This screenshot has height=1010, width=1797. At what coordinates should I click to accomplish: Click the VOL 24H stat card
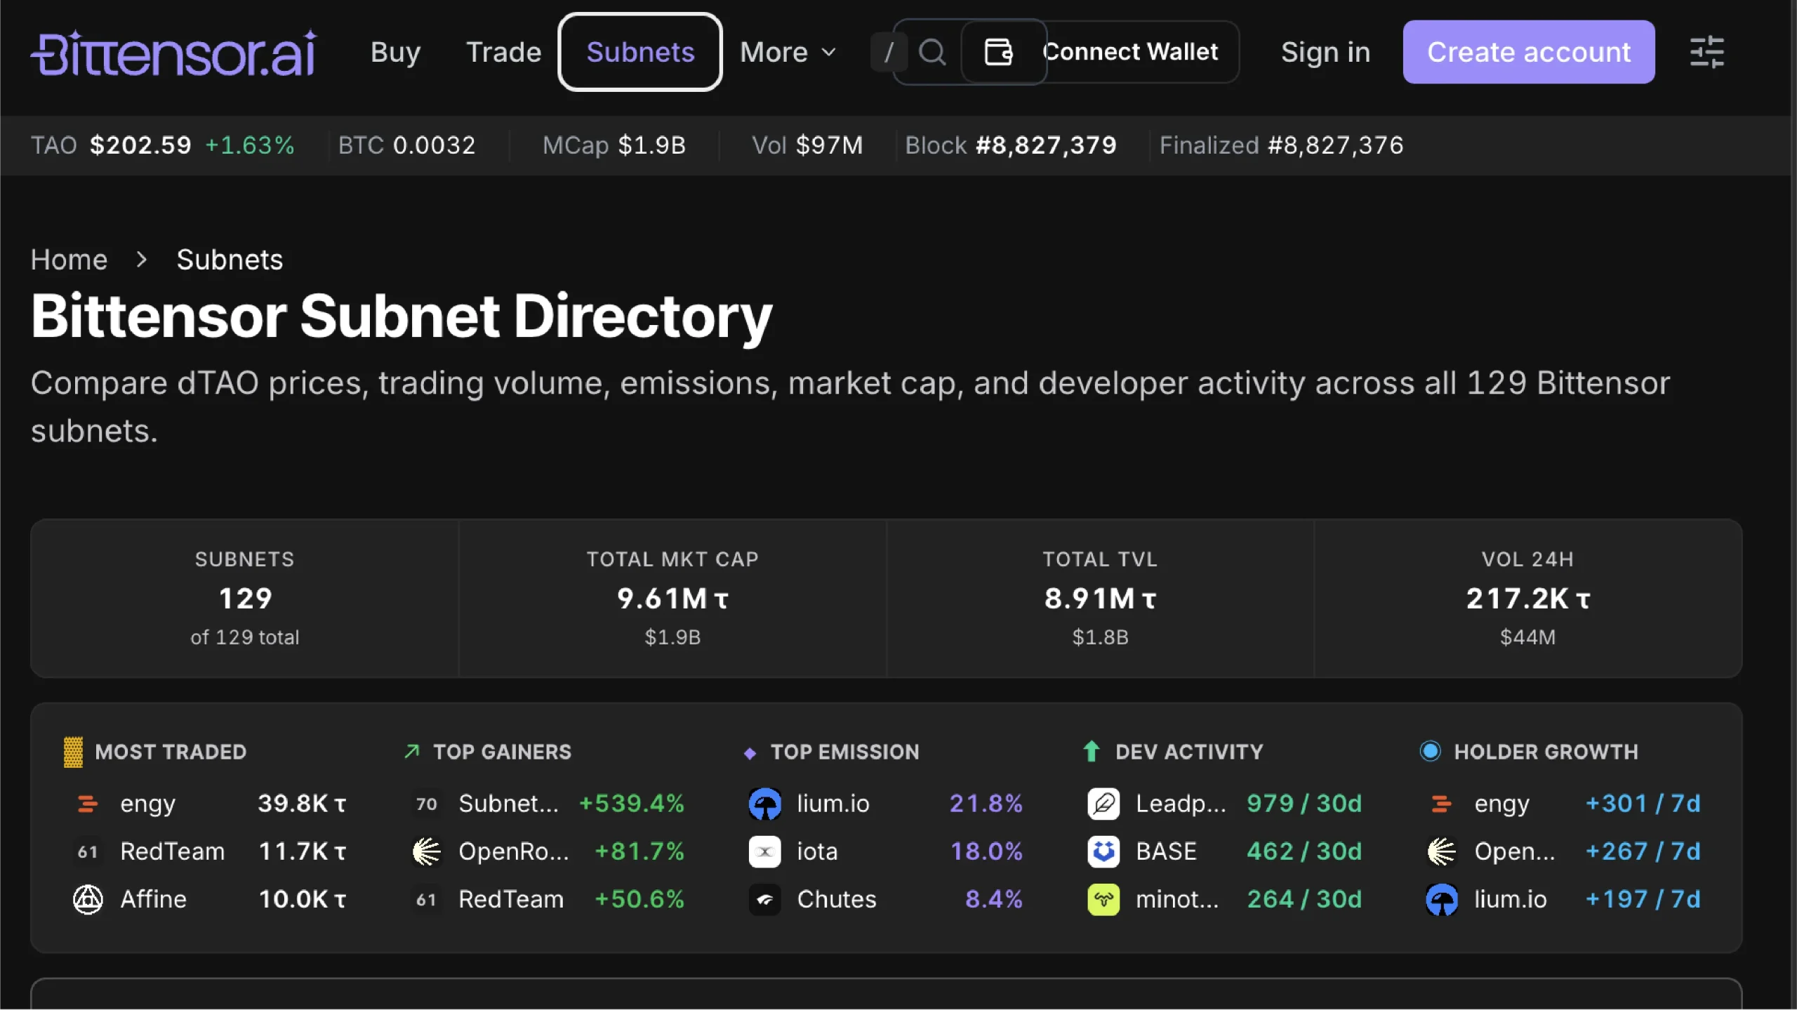point(1527,598)
